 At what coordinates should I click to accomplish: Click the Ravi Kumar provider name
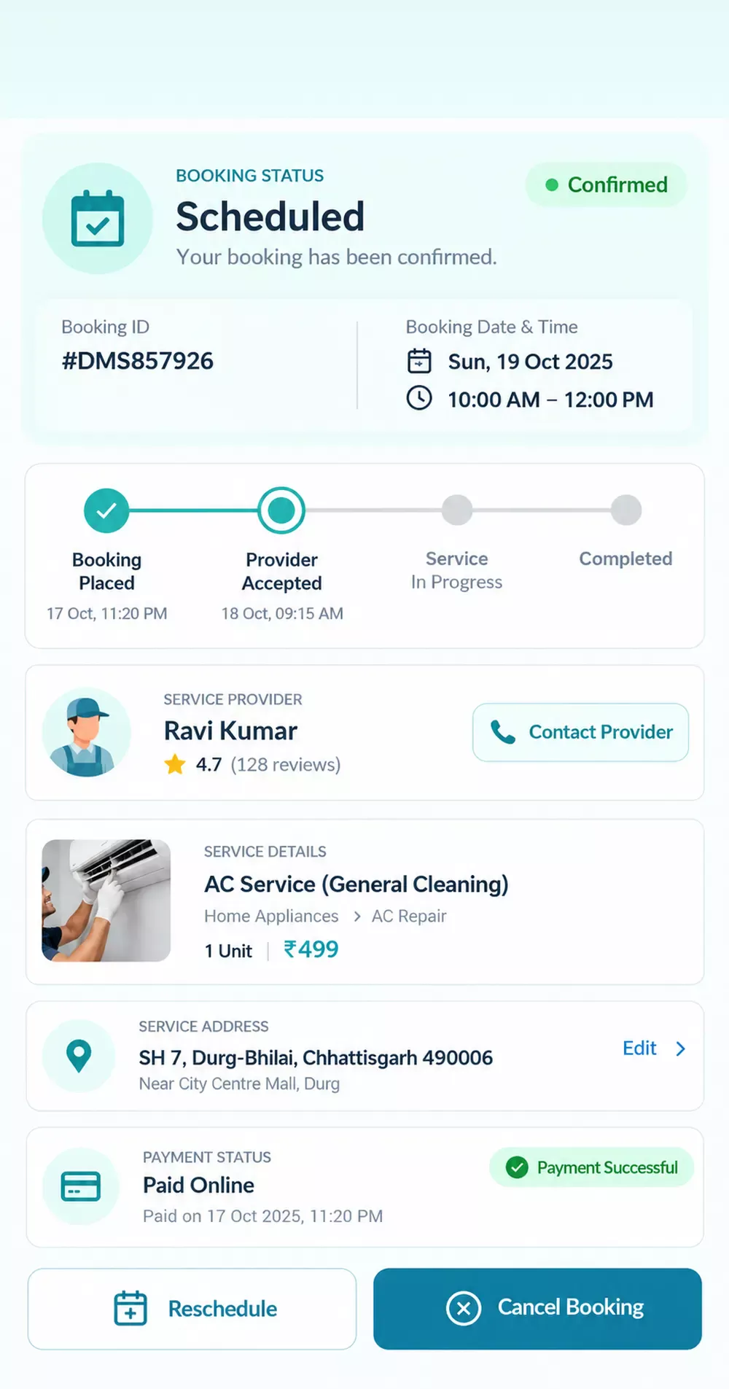230,731
